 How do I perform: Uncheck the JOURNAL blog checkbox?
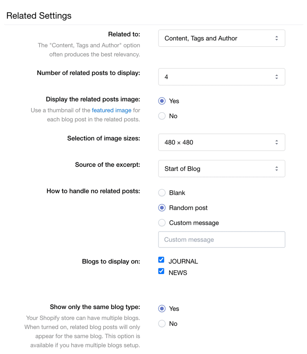161,260
